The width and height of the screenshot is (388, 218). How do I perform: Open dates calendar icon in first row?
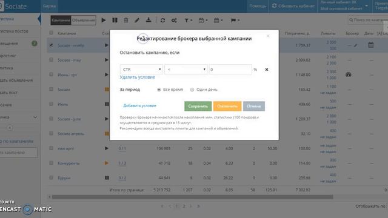coord(370,45)
